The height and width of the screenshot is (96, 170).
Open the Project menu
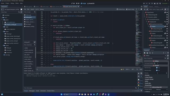(x=7, y=3)
